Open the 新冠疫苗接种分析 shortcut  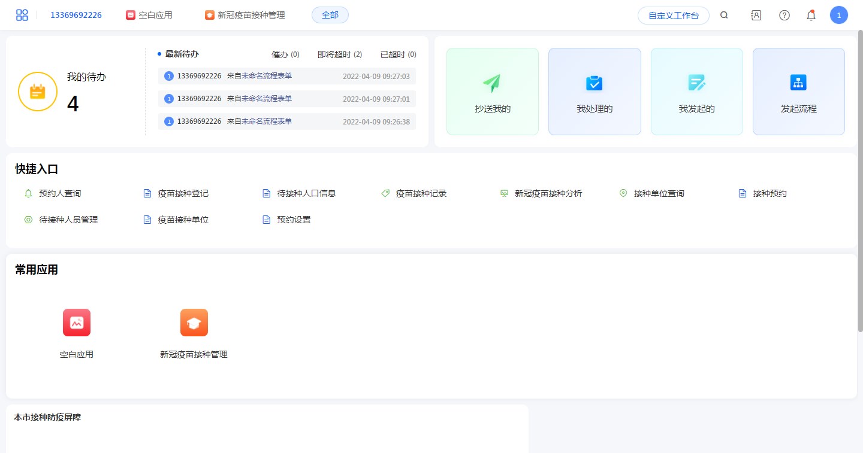pos(548,193)
